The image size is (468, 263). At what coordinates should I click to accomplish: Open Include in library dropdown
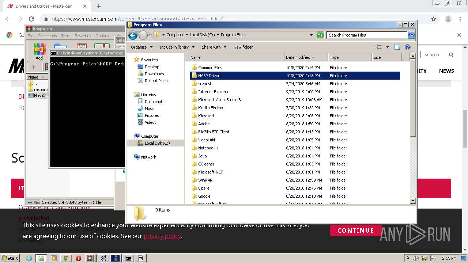point(177,47)
